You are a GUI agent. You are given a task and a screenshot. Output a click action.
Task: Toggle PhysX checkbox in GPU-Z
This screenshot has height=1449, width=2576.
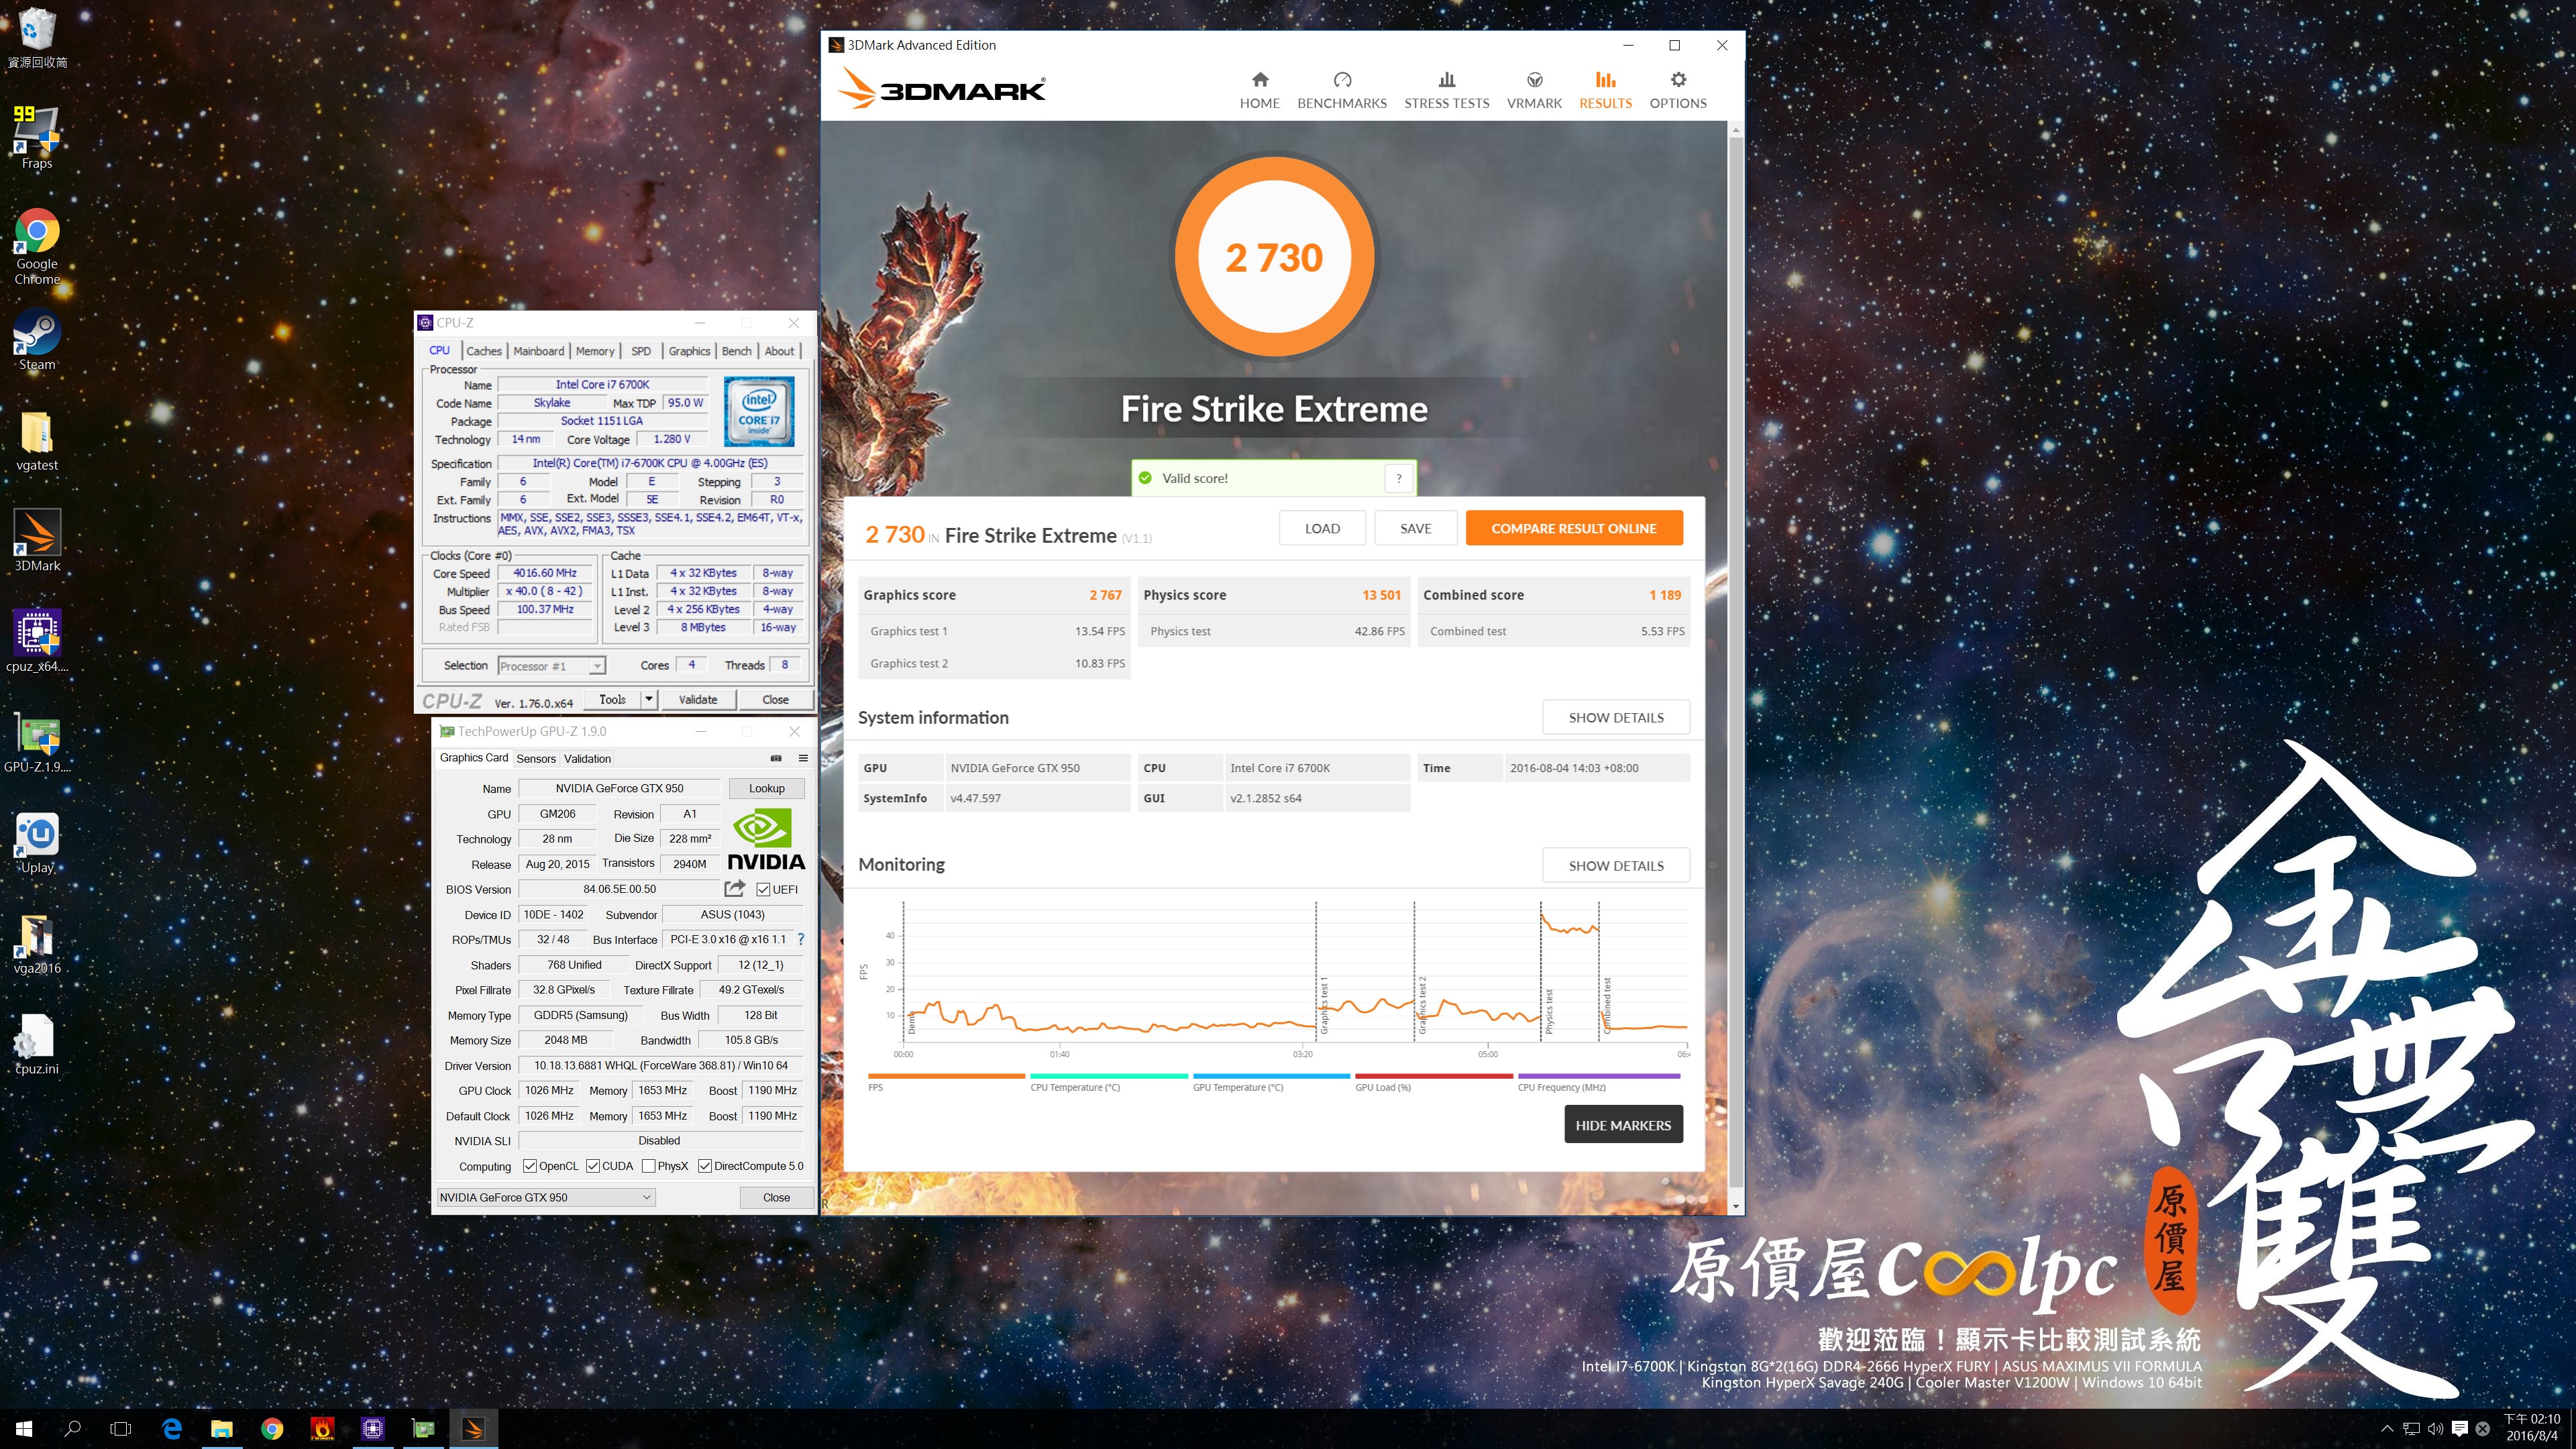pyautogui.click(x=649, y=1166)
